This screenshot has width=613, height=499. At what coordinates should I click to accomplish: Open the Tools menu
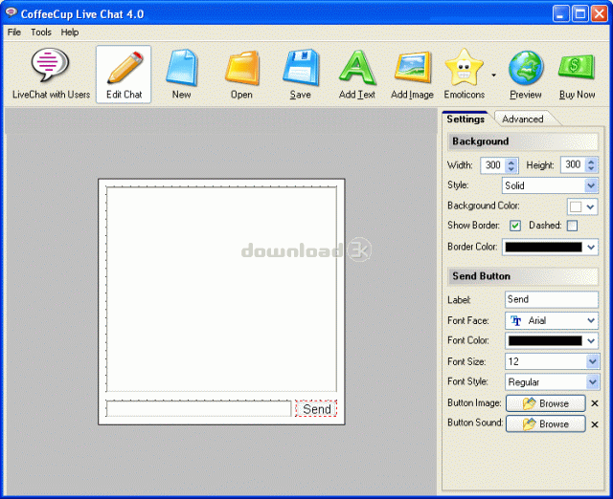tap(41, 32)
